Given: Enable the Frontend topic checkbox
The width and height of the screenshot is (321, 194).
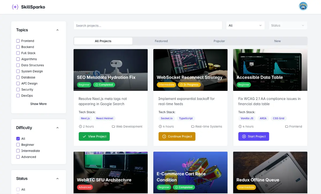Looking at the screenshot, I should (18, 41).
